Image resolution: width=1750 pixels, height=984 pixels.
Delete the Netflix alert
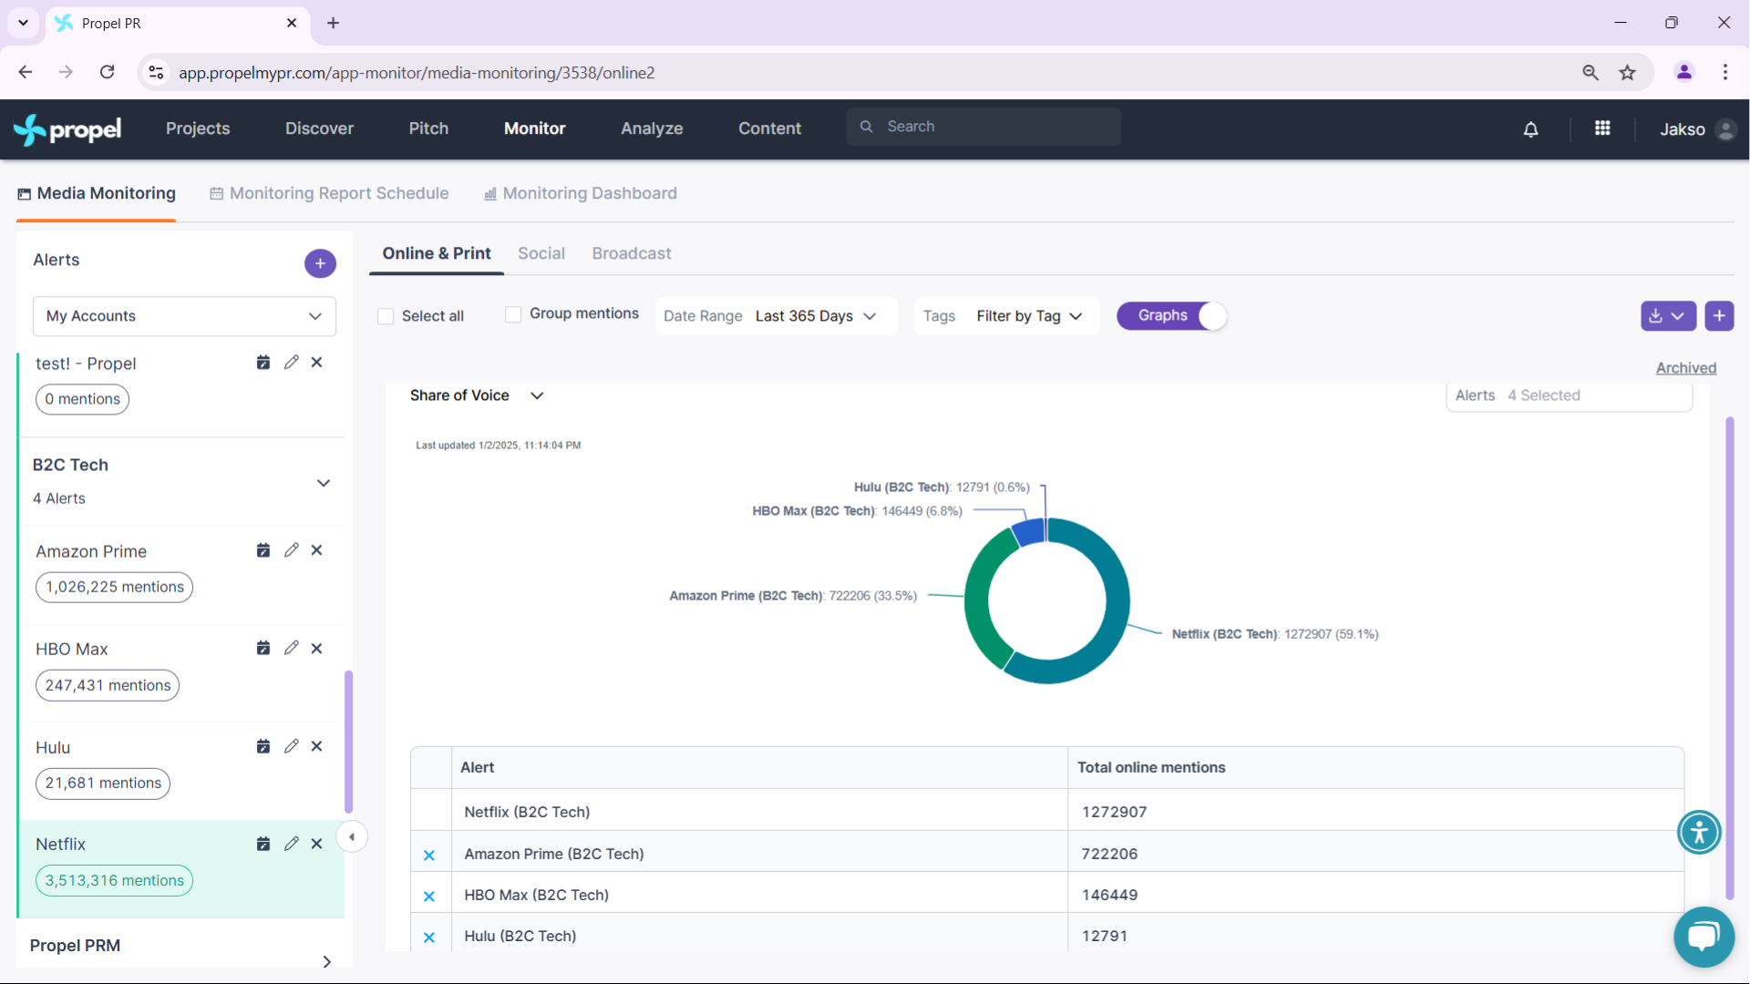pyautogui.click(x=317, y=844)
